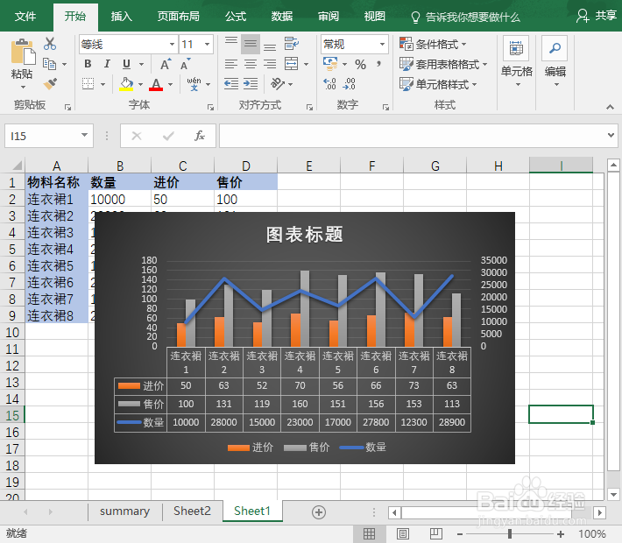This screenshot has width=622, height=543.
Task: Toggle middle align
Action: (x=251, y=44)
